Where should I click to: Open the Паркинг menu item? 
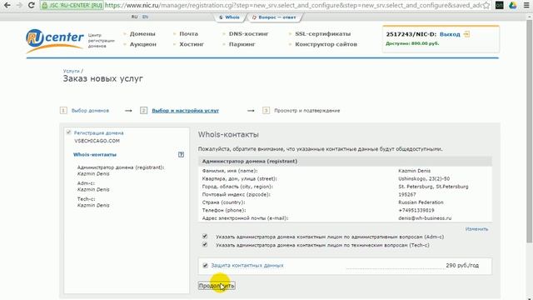click(x=242, y=44)
